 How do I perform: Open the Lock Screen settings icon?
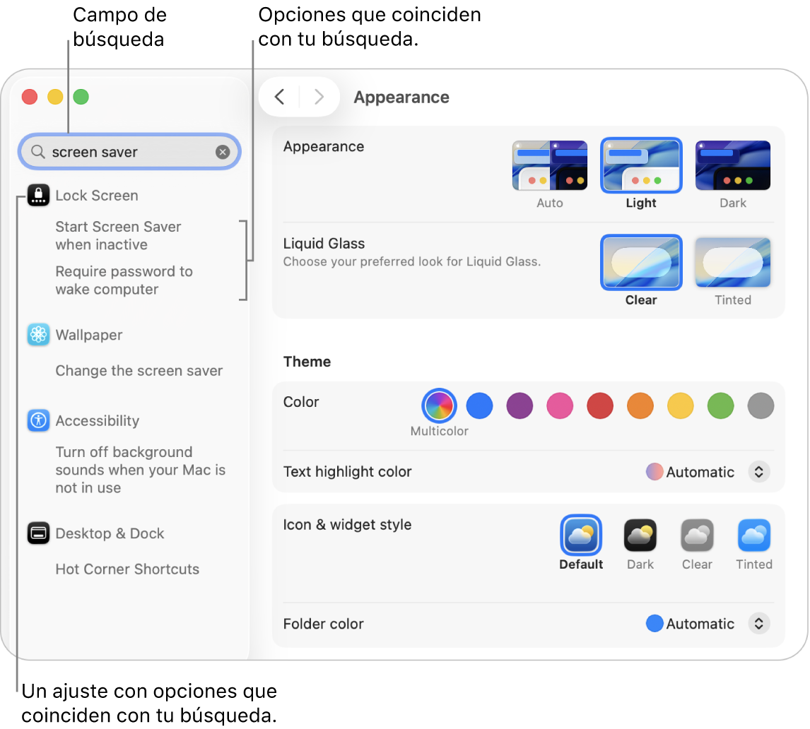click(38, 195)
